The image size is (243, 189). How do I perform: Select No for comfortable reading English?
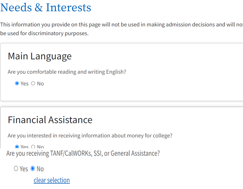coord(33,83)
